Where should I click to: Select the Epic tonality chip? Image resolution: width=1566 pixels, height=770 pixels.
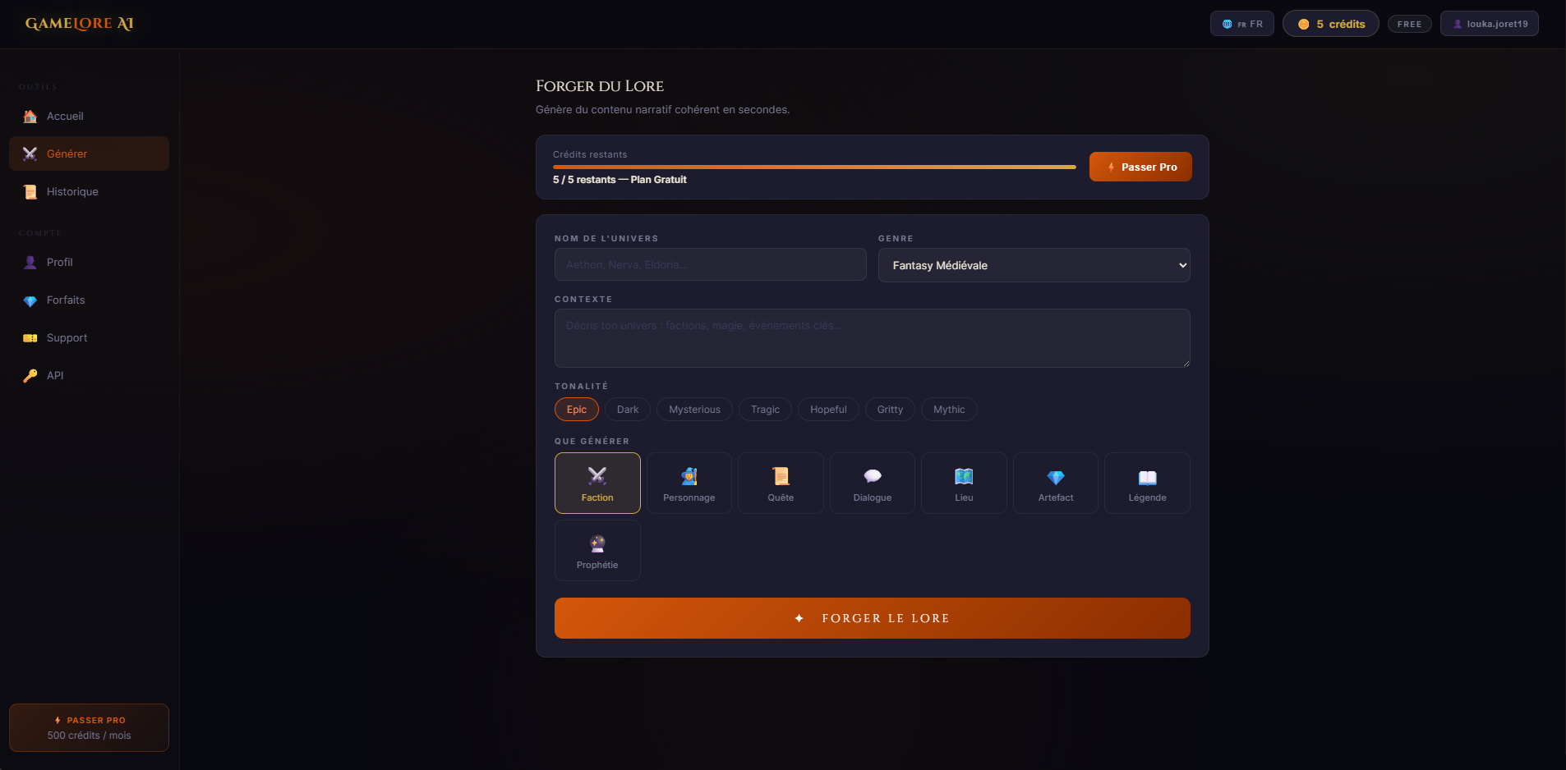pos(577,410)
